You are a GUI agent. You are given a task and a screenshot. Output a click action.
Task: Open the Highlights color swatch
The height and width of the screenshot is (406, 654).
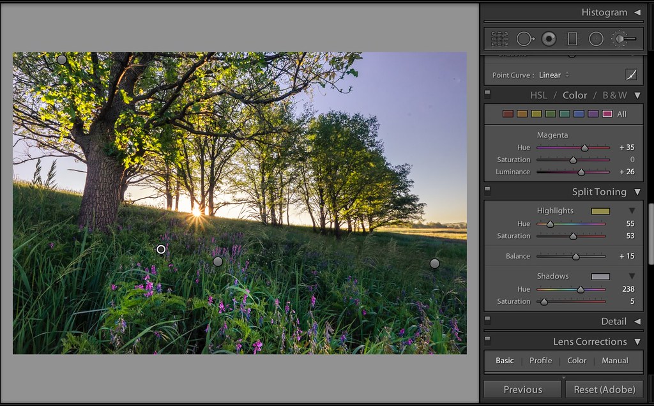pos(600,211)
